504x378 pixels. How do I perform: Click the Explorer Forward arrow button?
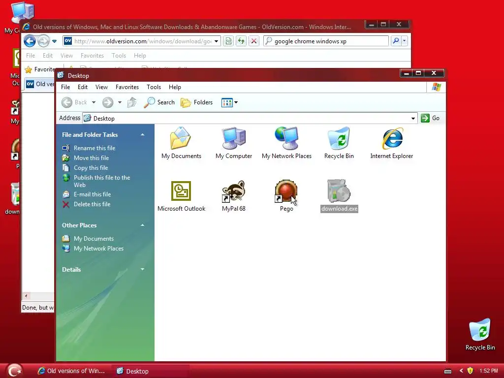click(x=108, y=102)
